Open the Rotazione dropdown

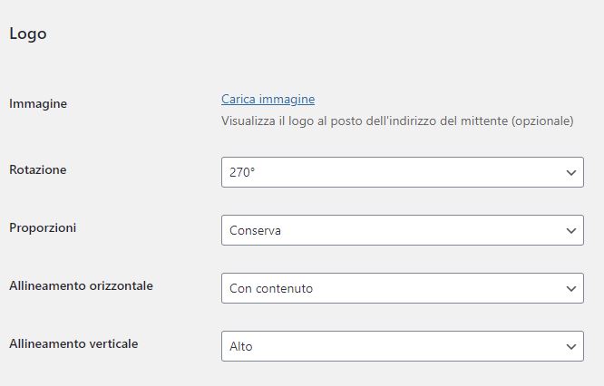click(x=402, y=172)
